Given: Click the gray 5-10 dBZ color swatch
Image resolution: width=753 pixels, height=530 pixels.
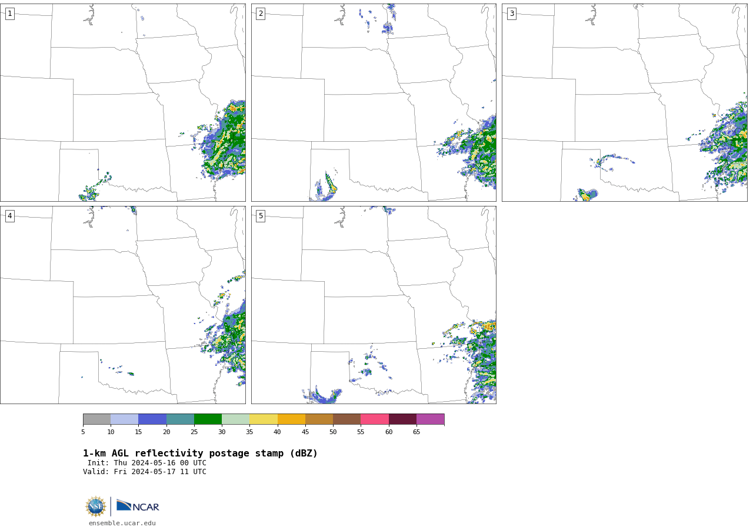Looking at the screenshot, I should pyautogui.click(x=96, y=419).
